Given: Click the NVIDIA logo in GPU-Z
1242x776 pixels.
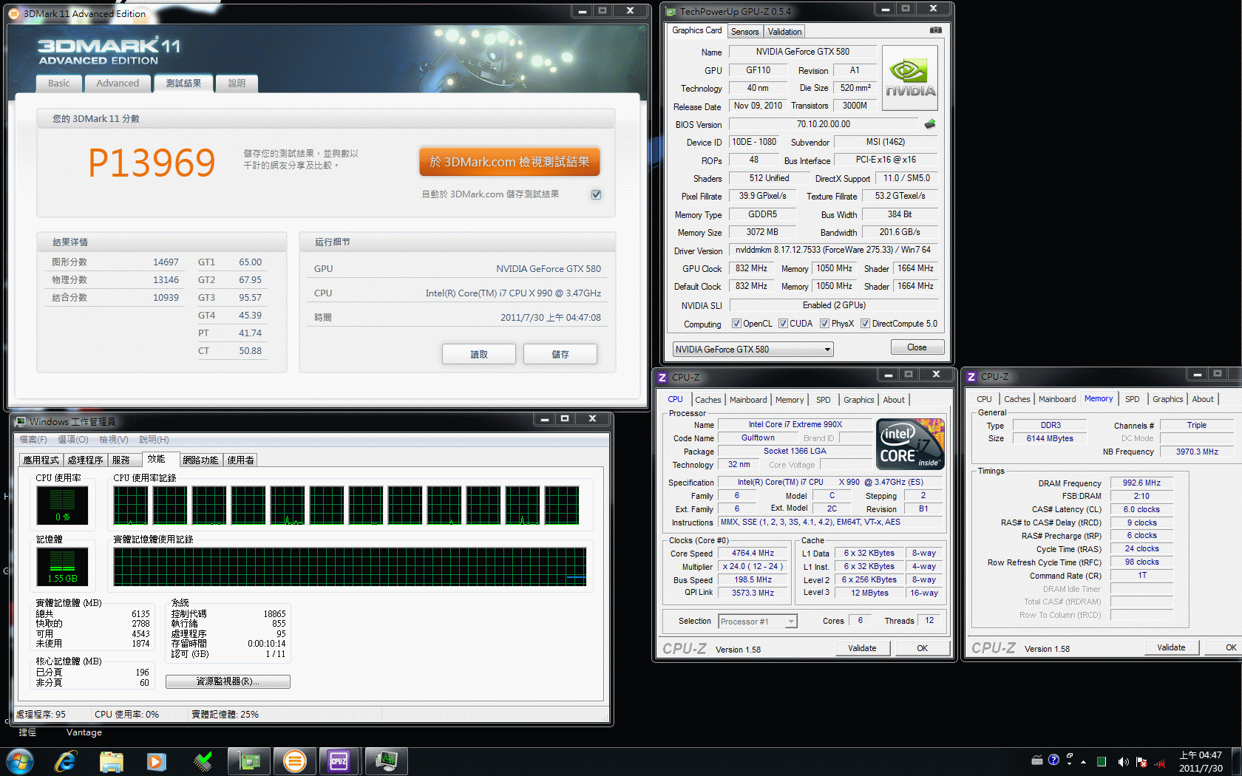Looking at the screenshot, I should coord(910,78).
